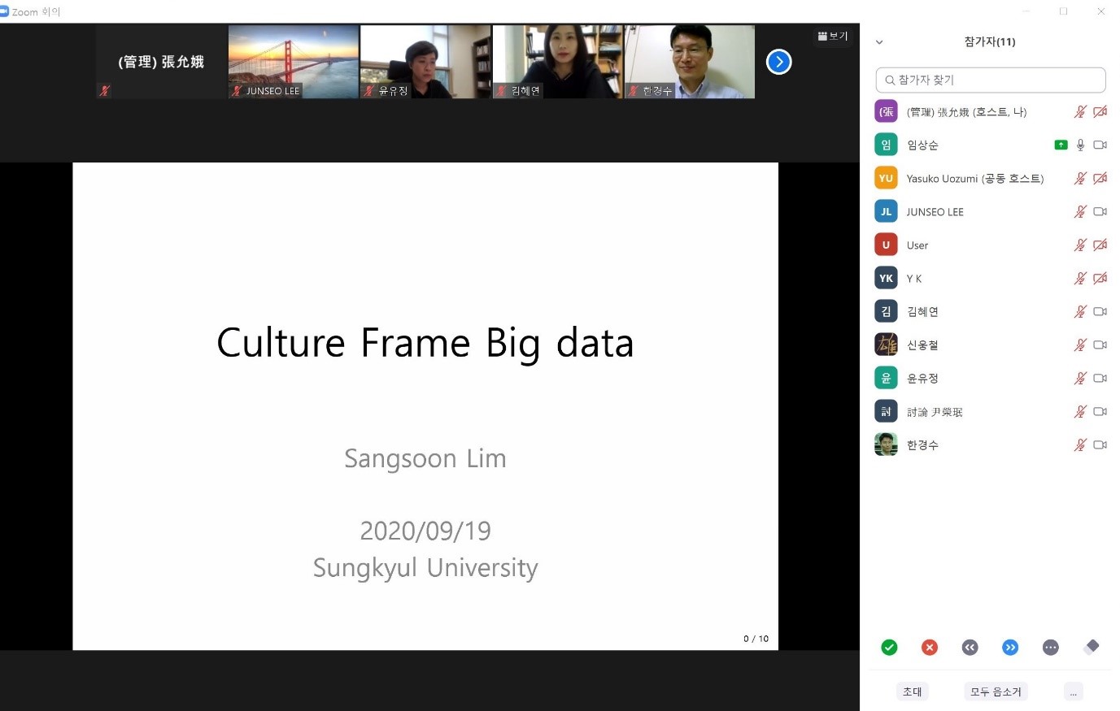Collapse the participants panel with the chevron

click(879, 42)
